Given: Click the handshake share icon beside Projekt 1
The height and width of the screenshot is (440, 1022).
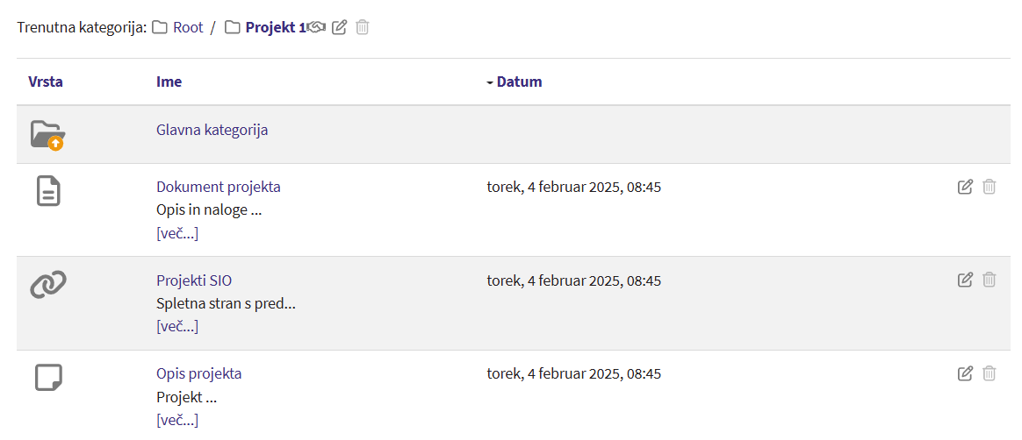Looking at the screenshot, I should (x=317, y=27).
